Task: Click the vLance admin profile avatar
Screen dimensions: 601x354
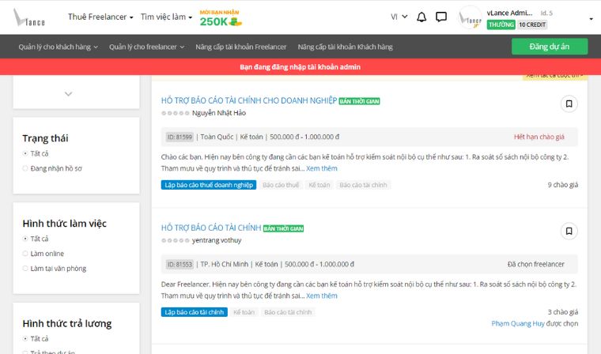Action: pos(471,17)
